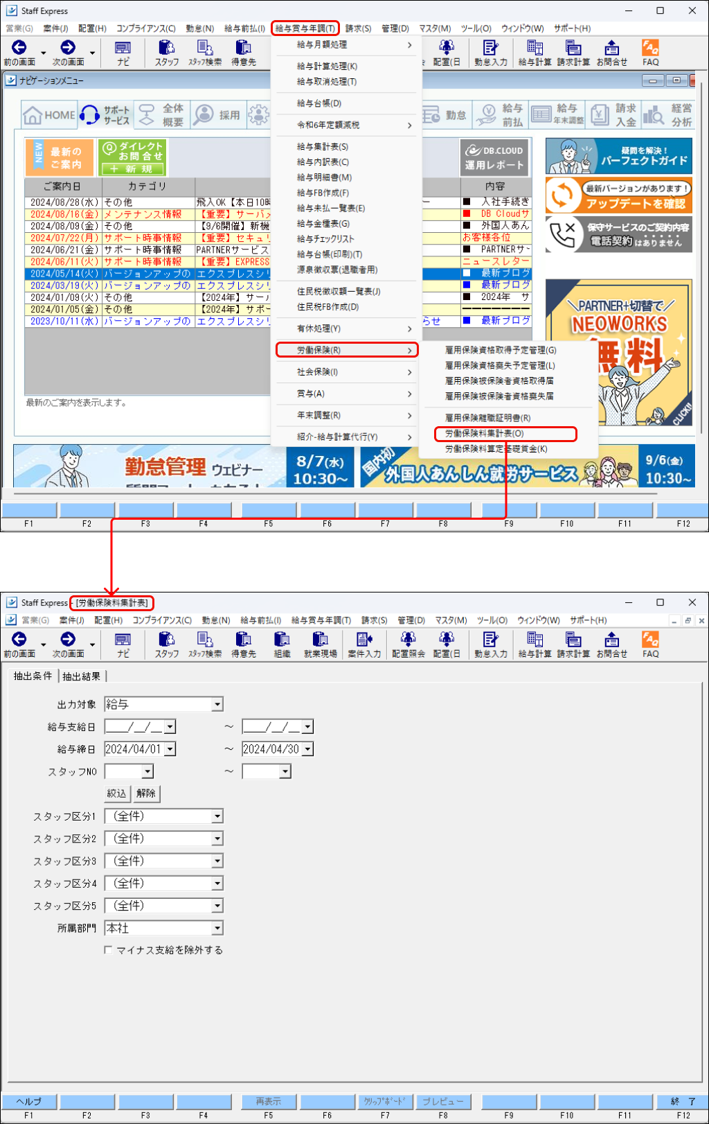Image resolution: width=709 pixels, height=1124 pixels.
Task: Open 得意先 icon in the 労働保険料集計表 window
Action: pos(243,644)
